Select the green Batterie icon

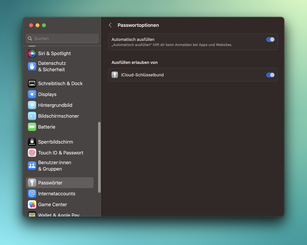32,127
